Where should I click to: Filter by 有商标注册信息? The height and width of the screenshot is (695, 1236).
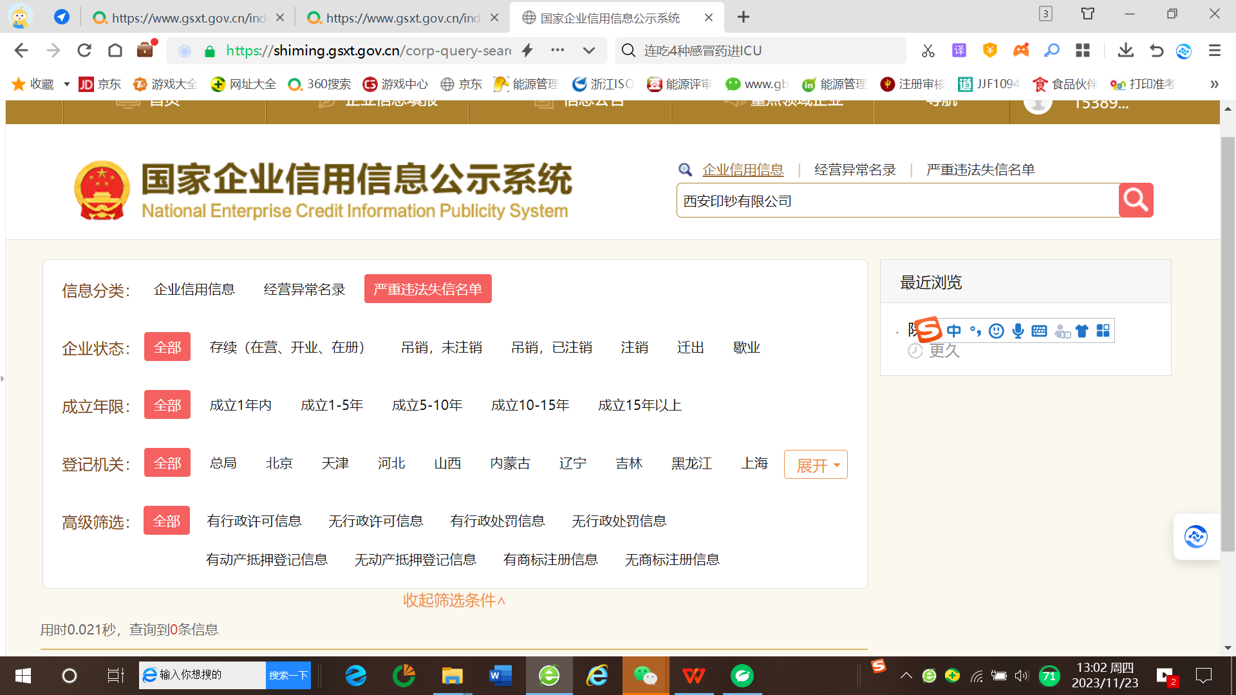click(550, 559)
